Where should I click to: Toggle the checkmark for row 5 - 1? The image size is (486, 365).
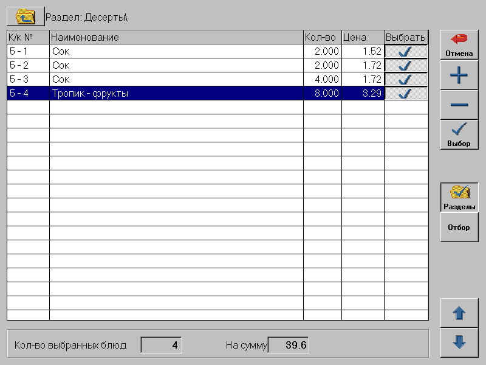pyautogui.click(x=406, y=51)
